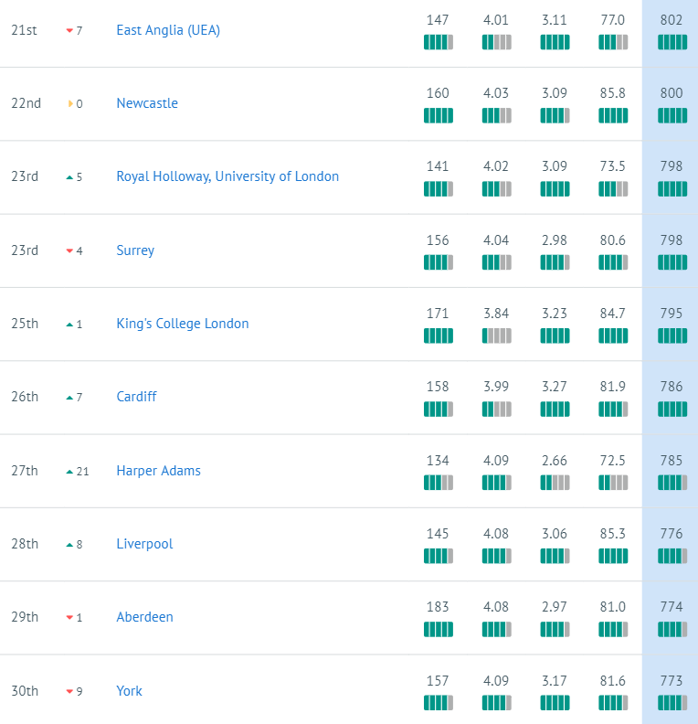Click the red down arrow for East Anglia
698x724 pixels.
tap(69, 30)
